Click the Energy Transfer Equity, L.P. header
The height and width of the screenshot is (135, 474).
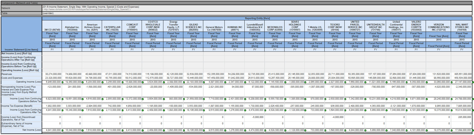[x=173, y=26]
